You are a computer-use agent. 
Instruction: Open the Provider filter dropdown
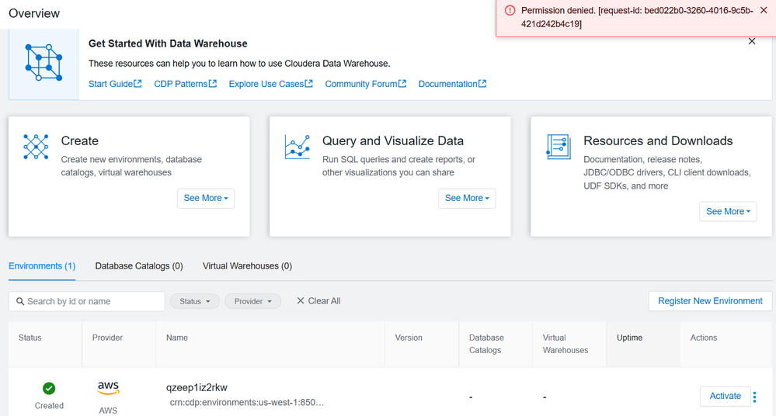[253, 301]
